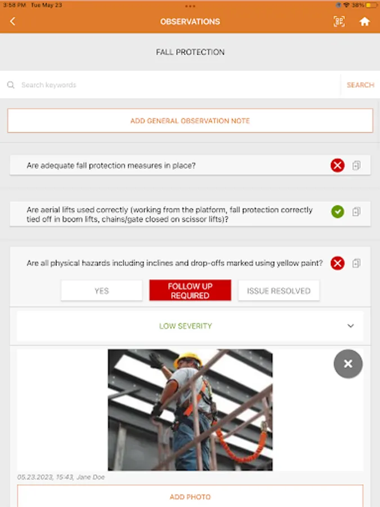Select the YES answer option
The width and height of the screenshot is (380, 507).
pyautogui.click(x=101, y=291)
